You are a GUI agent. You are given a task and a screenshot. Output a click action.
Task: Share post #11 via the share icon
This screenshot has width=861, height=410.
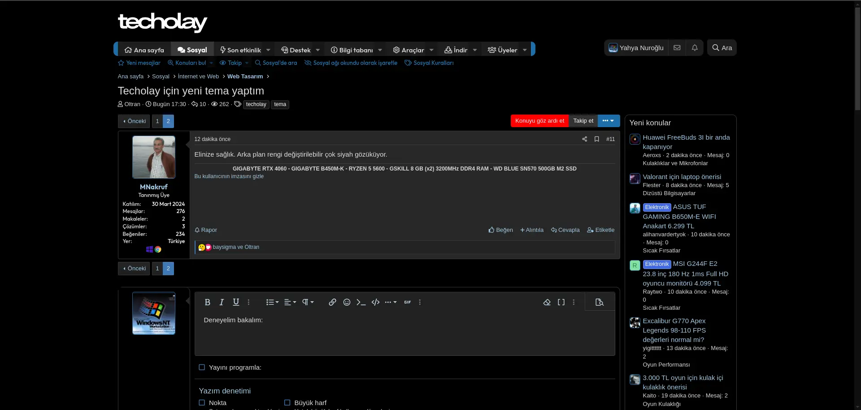click(584, 139)
